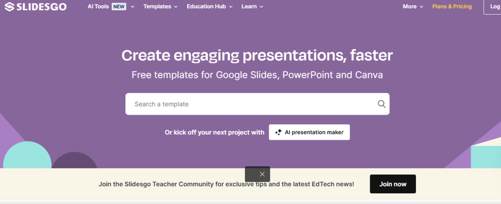Click the Join now button
The image size is (501, 204).
[x=393, y=184]
